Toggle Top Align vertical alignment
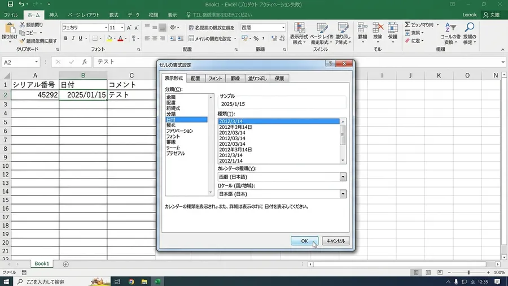Image resolution: width=508 pixels, height=286 pixels. [x=147, y=28]
